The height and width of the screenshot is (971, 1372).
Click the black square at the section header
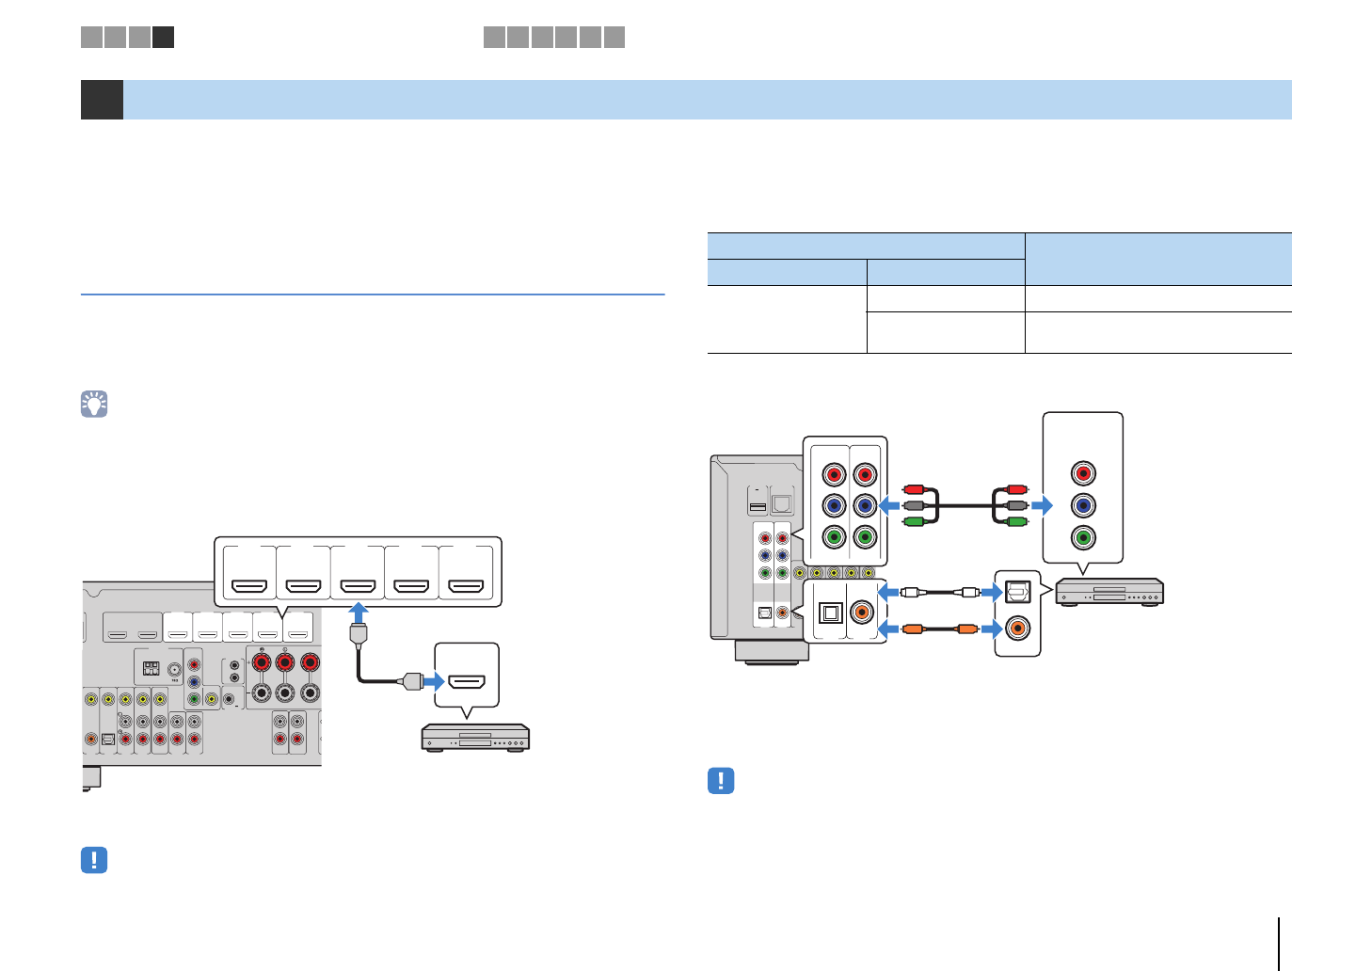tap(102, 100)
